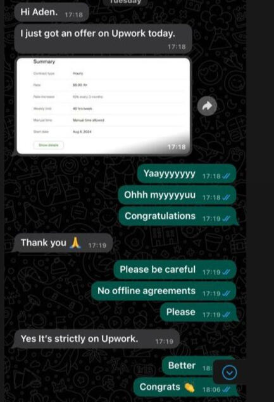Viewport: 274px width, 402px height.
Task: Select 'I just got an offer' message
Action: (x=103, y=39)
